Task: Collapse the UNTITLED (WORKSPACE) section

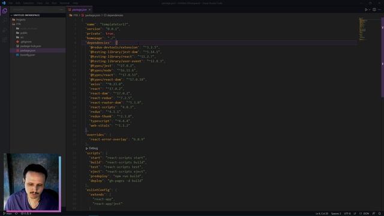Action: coord(37,15)
